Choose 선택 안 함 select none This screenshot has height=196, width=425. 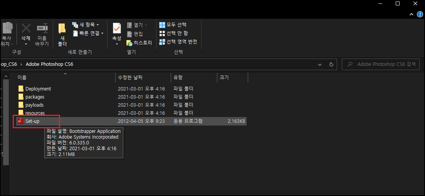[x=174, y=33]
